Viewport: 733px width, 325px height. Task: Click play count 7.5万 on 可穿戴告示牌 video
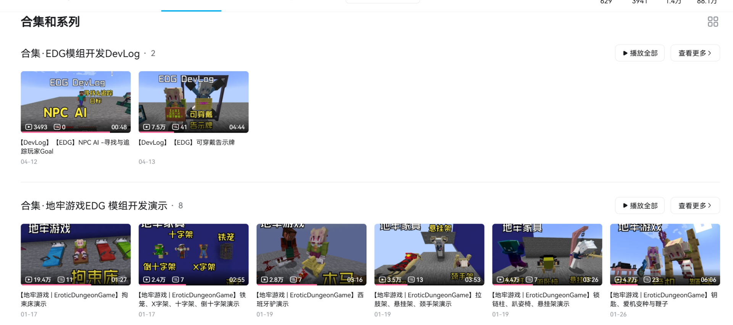coord(154,127)
